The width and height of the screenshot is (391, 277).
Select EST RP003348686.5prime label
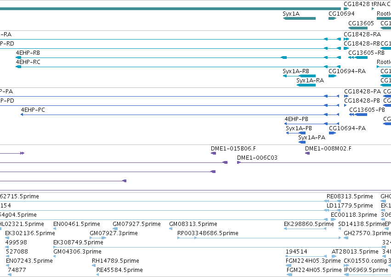208,234
